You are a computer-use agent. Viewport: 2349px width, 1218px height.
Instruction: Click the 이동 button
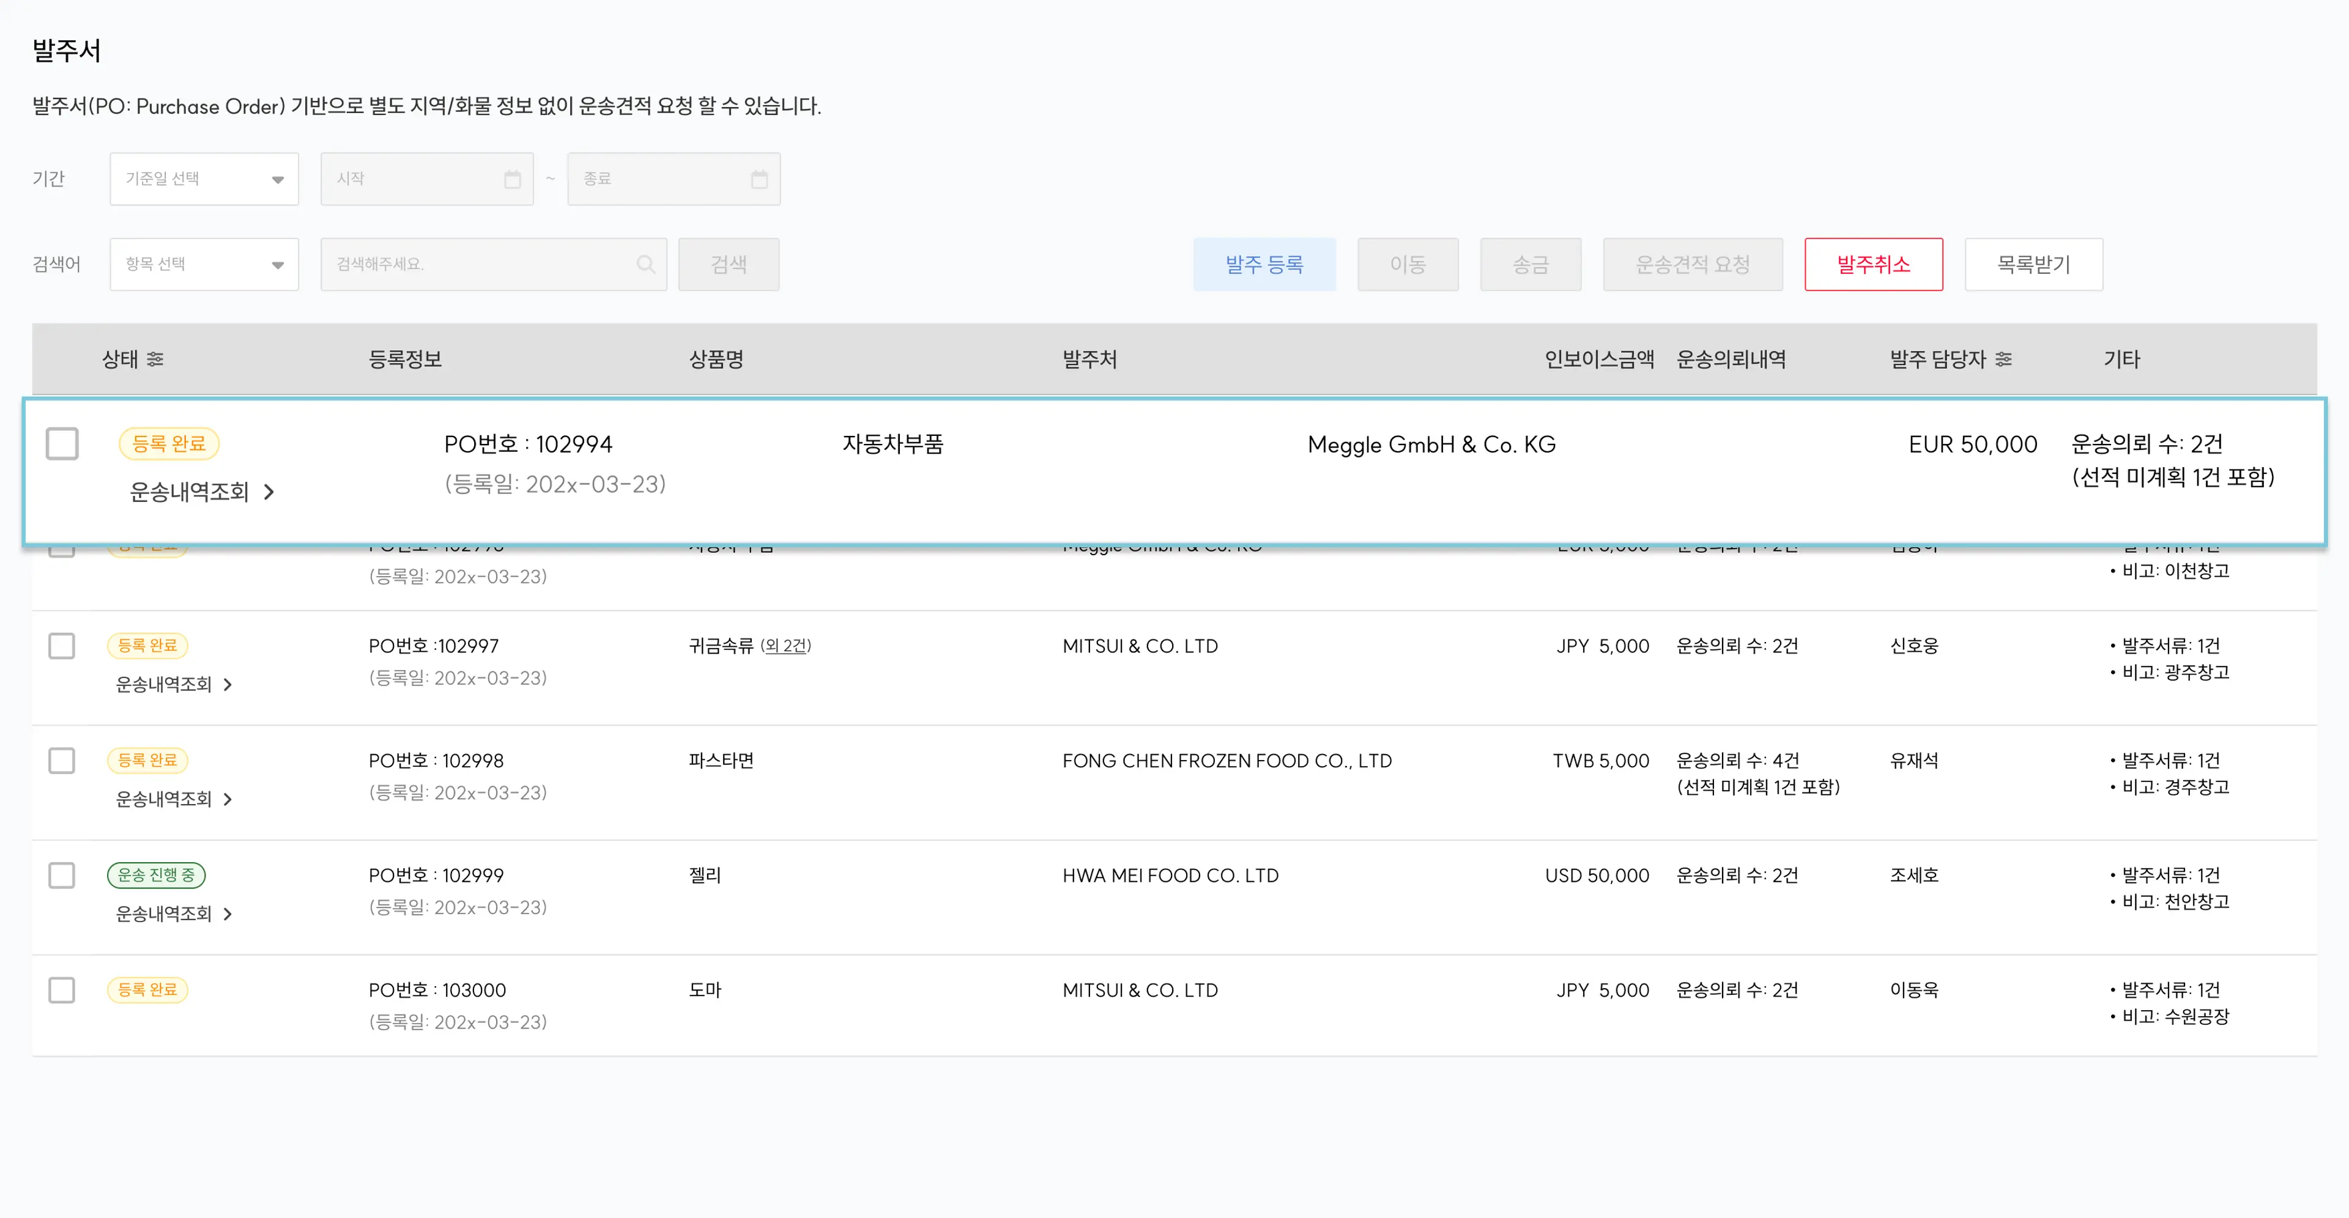pyautogui.click(x=1408, y=264)
